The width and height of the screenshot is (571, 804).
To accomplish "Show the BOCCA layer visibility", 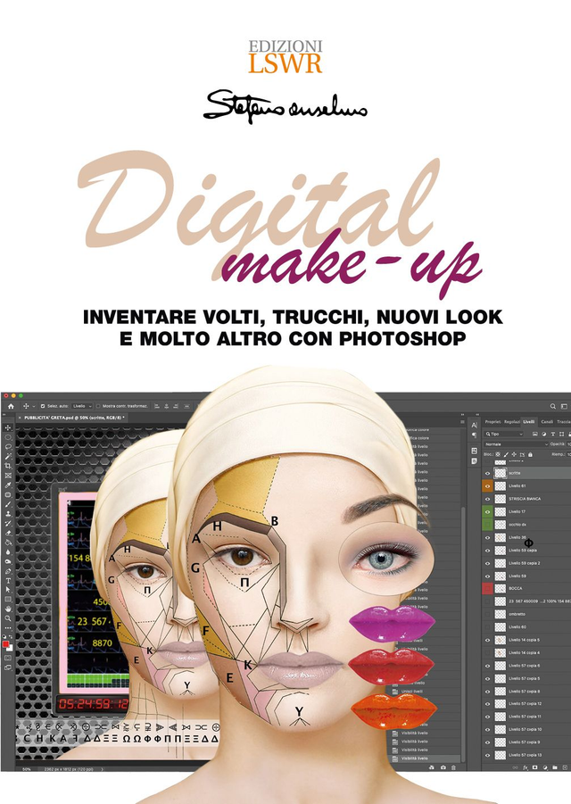I will 487,589.
